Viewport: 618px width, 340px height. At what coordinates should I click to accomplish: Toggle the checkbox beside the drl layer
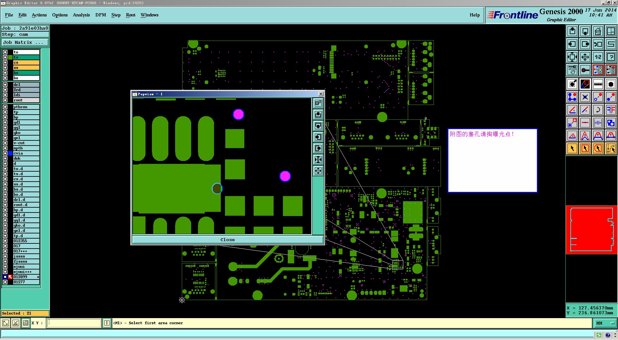pos(5,85)
